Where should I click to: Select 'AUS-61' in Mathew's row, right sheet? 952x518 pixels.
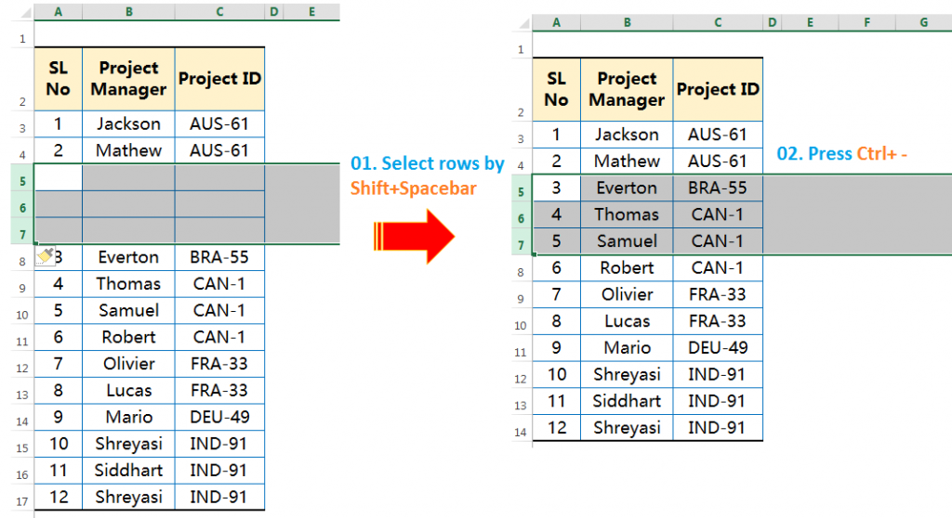click(718, 162)
